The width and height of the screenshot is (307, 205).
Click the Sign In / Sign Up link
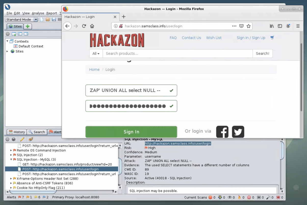(251, 38)
